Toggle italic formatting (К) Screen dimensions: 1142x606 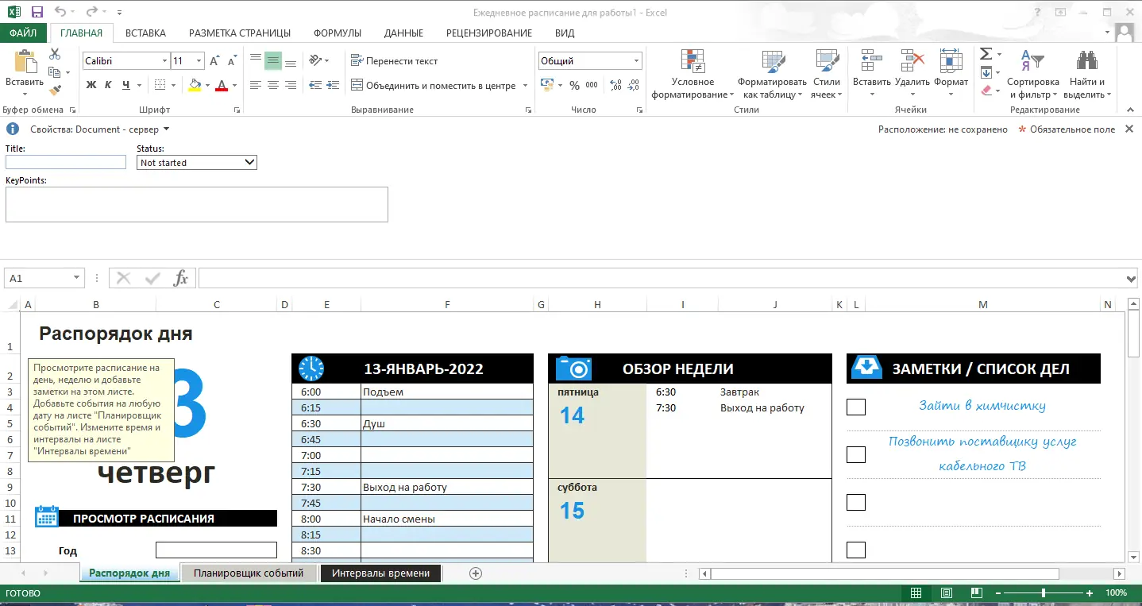(x=108, y=85)
